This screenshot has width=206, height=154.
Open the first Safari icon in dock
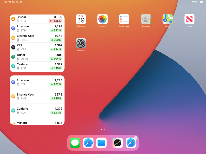pos(88,143)
